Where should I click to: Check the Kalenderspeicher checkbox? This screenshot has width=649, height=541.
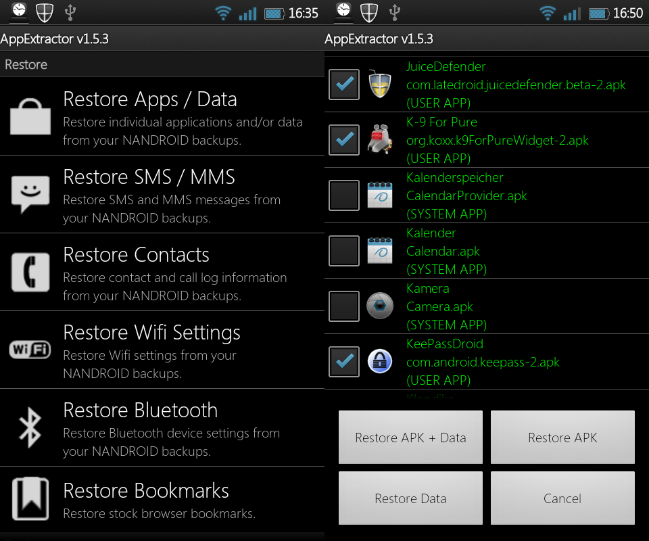(344, 195)
